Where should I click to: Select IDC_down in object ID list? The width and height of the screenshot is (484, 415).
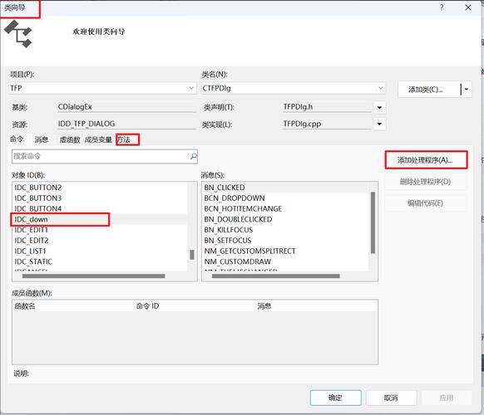(100, 219)
